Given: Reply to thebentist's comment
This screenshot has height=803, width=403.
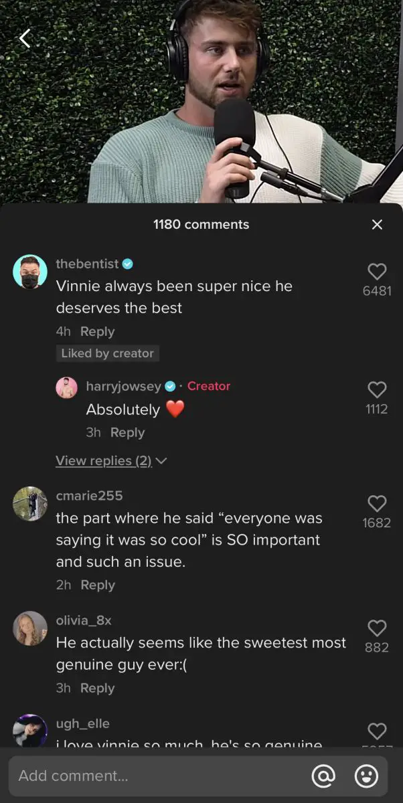Looking at the screenshot, I should coord(97,332).
